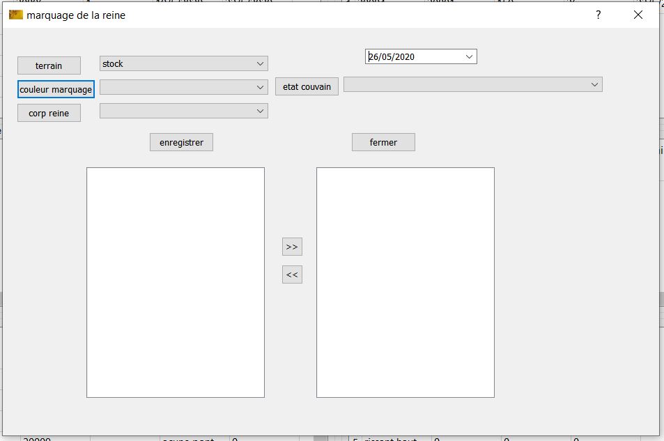Save with the enregistrer button
This screenshot has height=441, width=664.
[x=181, y=142]
